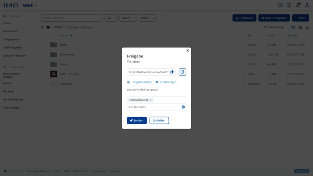Click the Hochladen button

[244, 18]
